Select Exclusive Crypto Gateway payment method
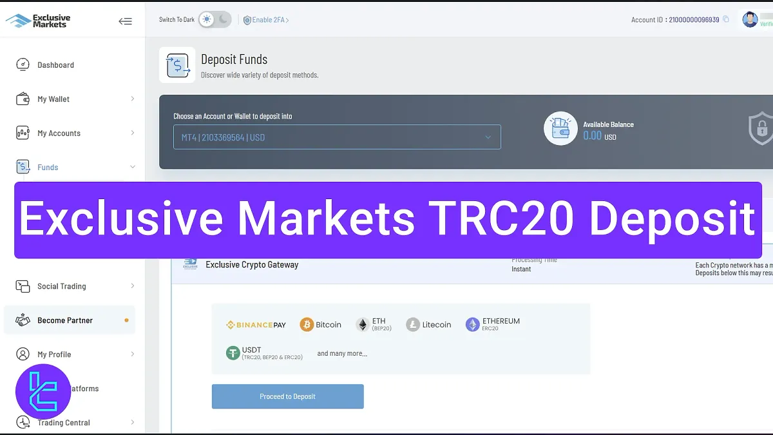 click(x=251, y=264)
